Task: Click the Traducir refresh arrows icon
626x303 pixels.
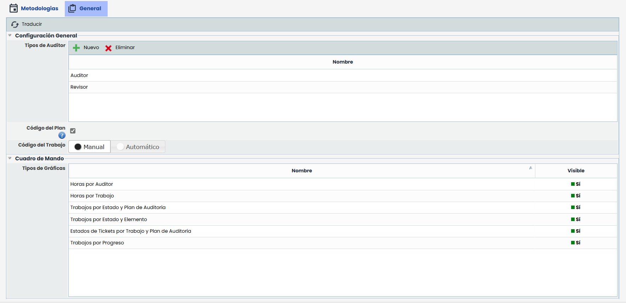Action: (15, 24)
